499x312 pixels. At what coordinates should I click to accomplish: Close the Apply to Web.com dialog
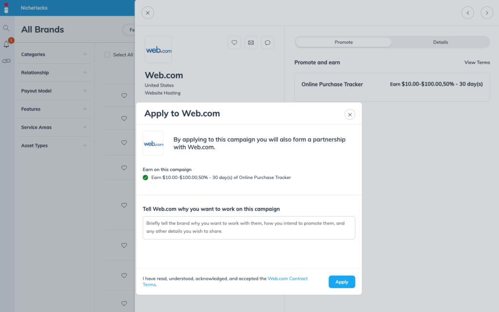(349, 114)
